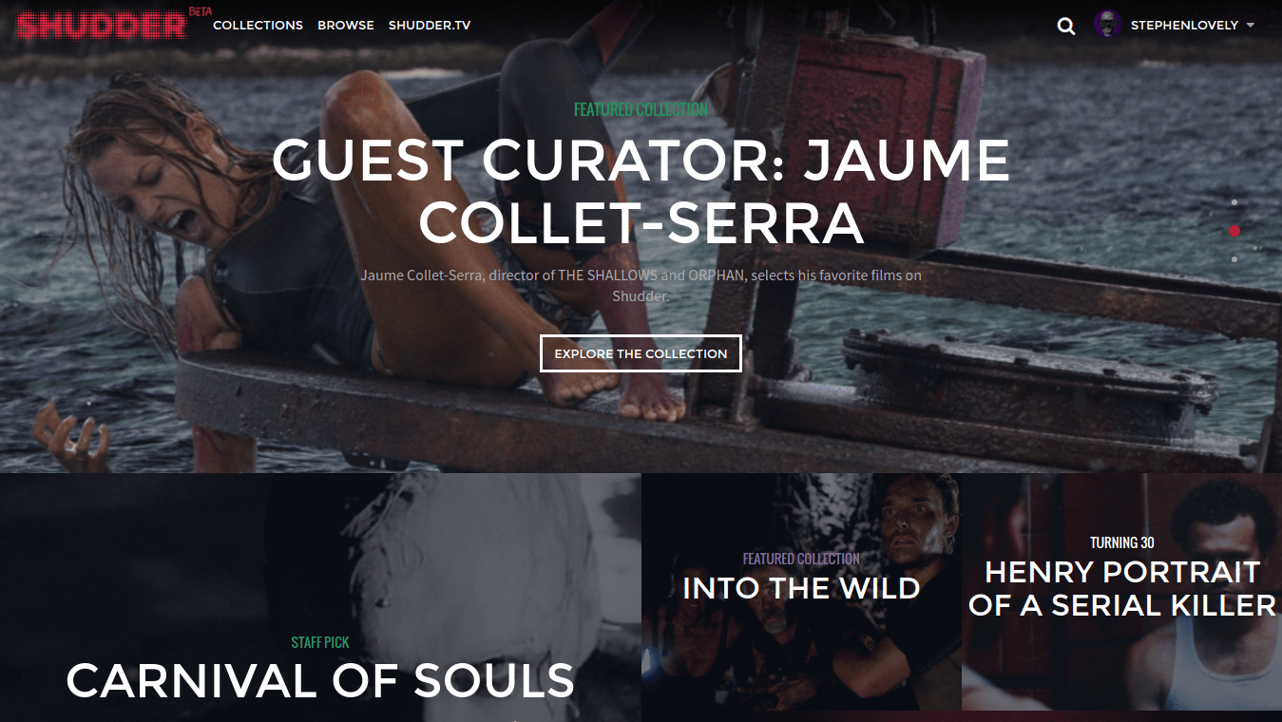This screenshot has width=1282, height=722.
Task: Go to the Browse page
Action: pos(346,26)
